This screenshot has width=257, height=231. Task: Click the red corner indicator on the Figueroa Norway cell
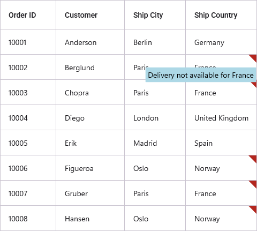254,158
